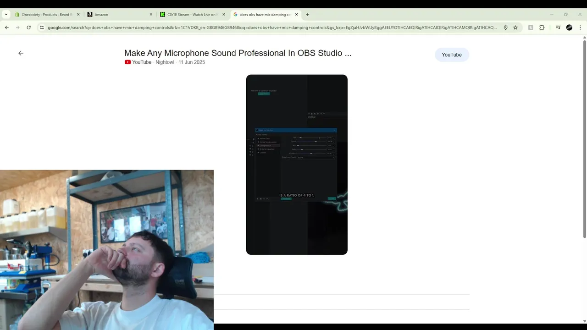This screenshot has width=587, height=330.
Task: Close the C0r1E Stream tab
Action: tap(224, 15)
